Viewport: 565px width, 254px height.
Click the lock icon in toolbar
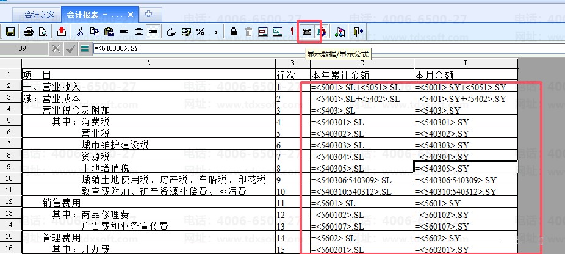tap(234, 31)
